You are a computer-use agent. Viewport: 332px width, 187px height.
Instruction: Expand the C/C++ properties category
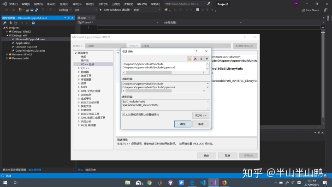(79, 68)
